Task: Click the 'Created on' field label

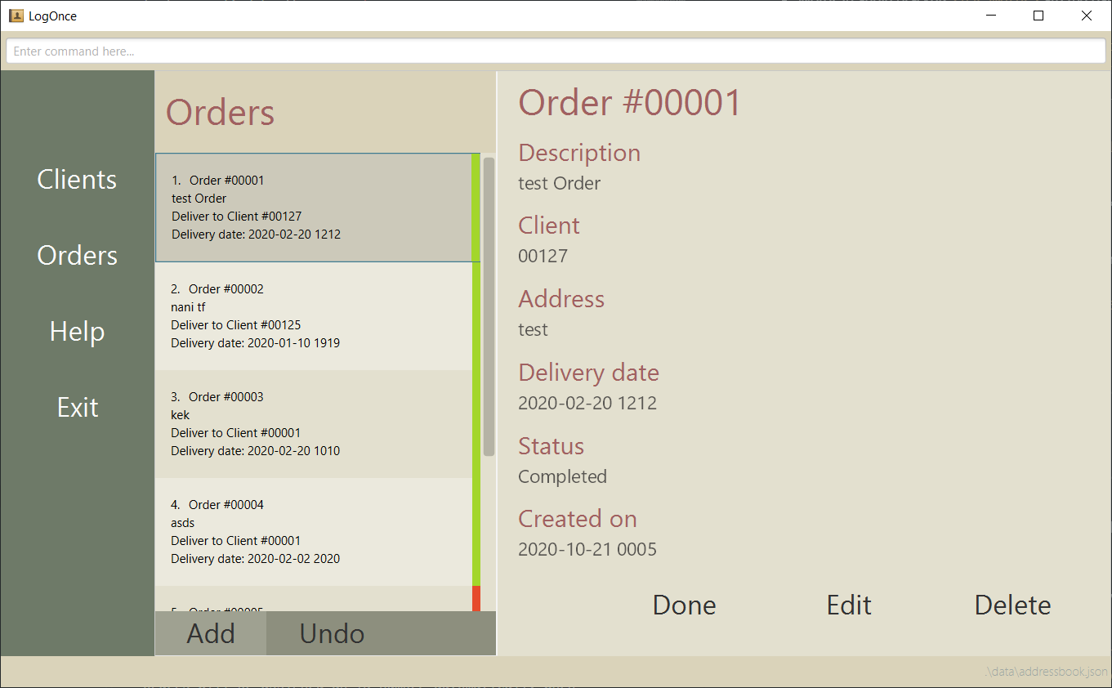Action: [x=578, y=519]
